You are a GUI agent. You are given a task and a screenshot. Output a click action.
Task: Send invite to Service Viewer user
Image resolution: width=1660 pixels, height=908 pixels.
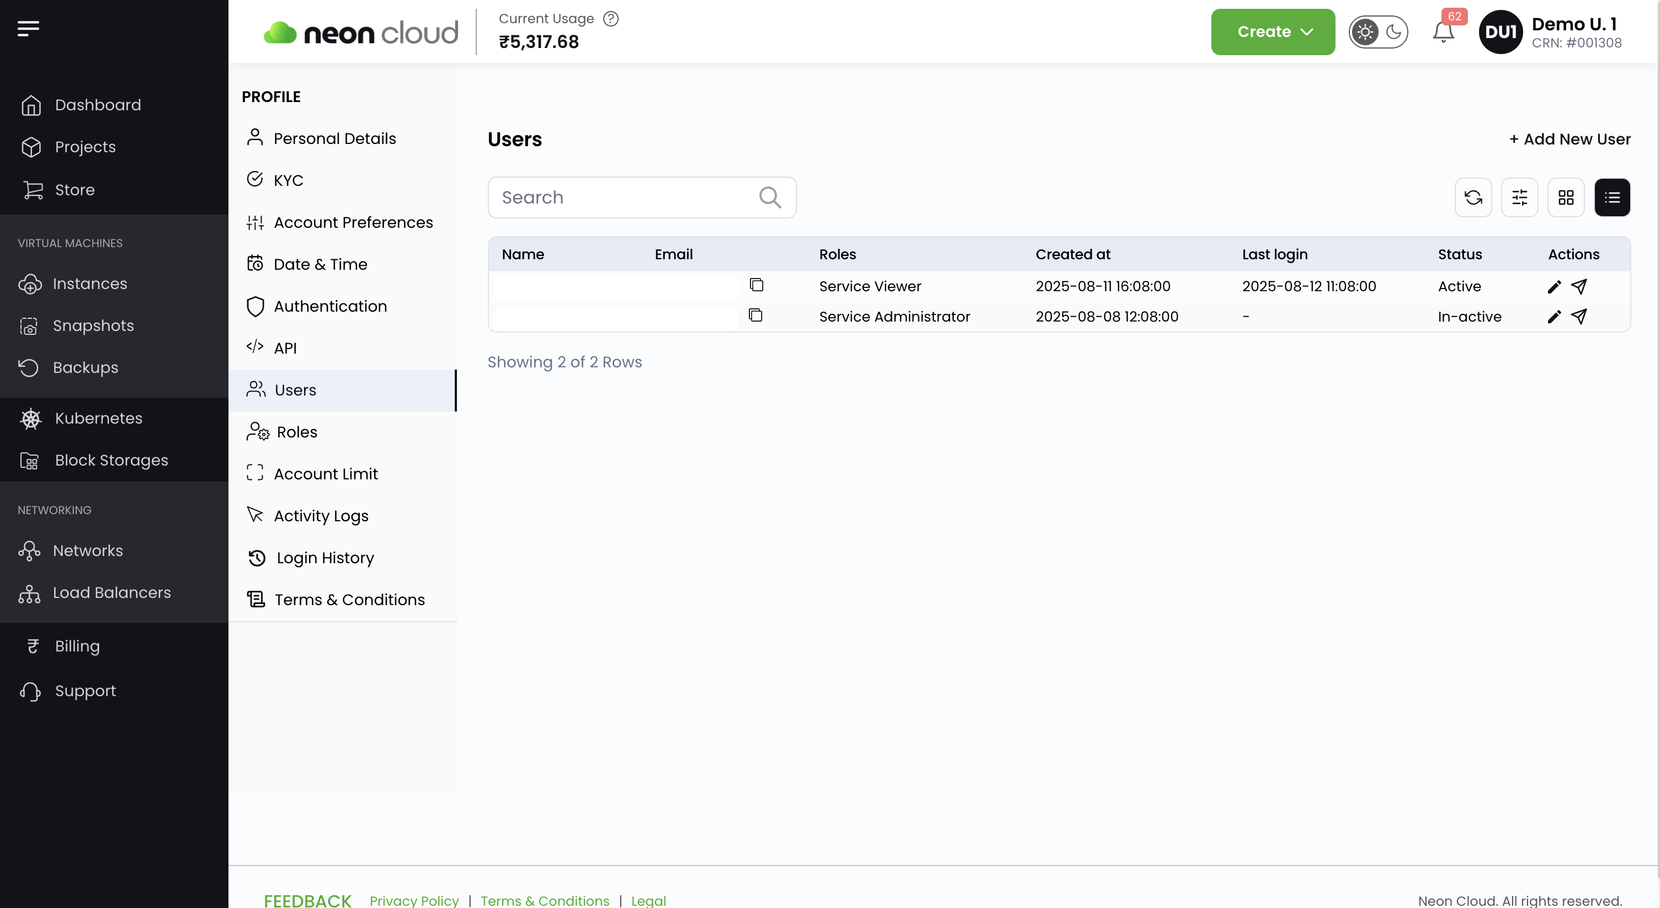(1579, 286)
